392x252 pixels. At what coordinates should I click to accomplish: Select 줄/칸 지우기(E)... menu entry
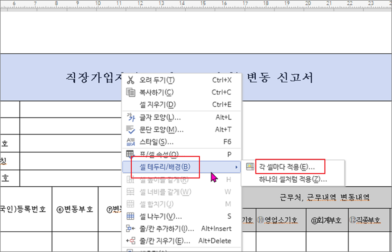coord(181,241)
